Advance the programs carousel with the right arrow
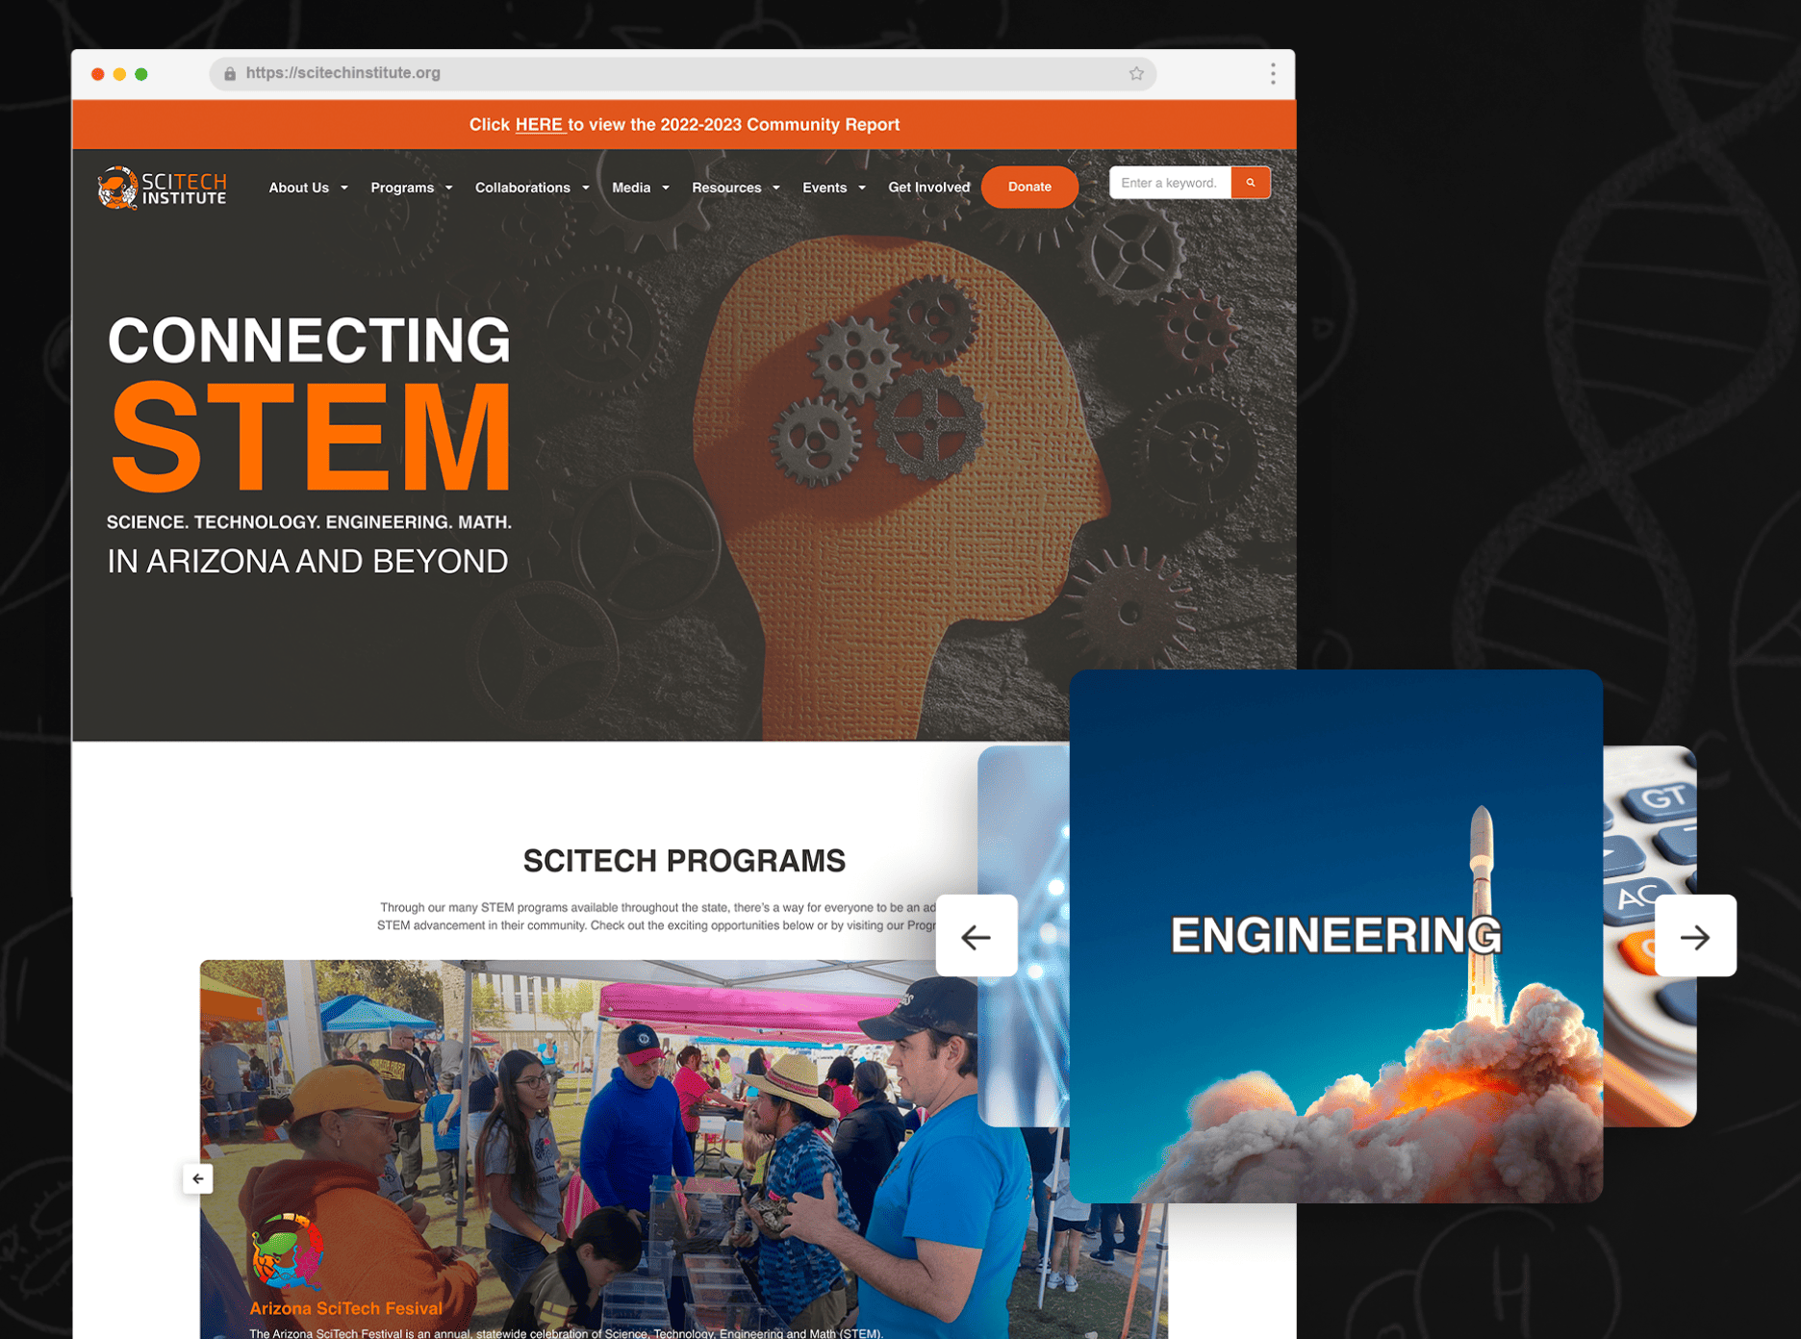 (x=1696, y=935)
